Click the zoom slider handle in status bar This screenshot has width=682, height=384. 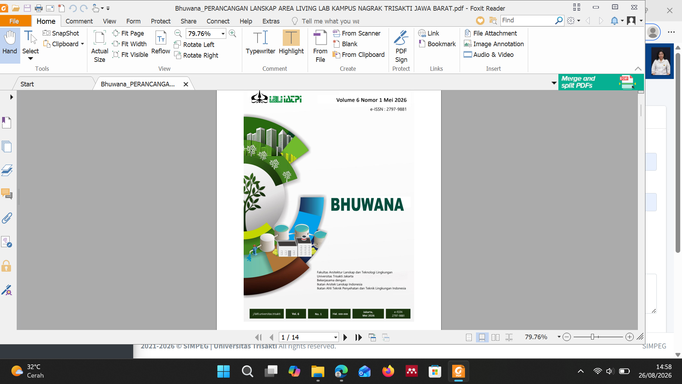[x=592, y=337]
